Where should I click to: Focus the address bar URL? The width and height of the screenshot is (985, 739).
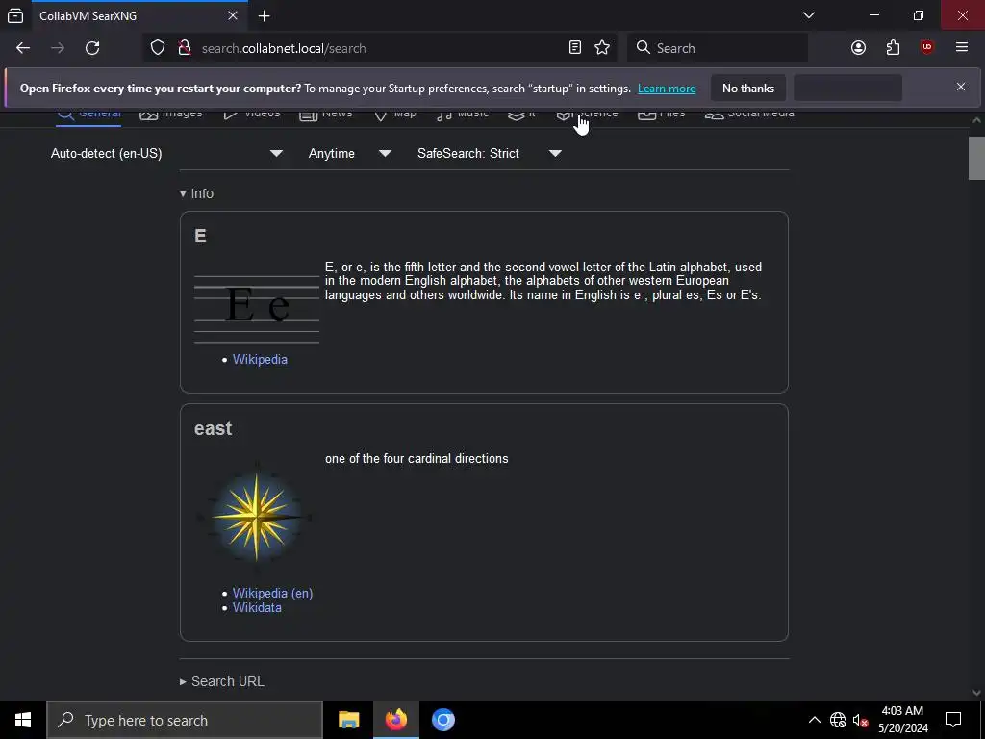[x=380, y=48]
